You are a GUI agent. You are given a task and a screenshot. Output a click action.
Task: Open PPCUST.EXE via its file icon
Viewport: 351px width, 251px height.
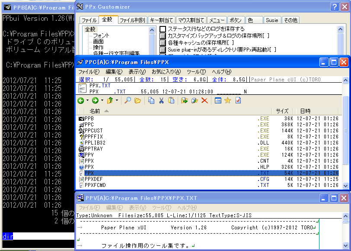(x=81, y=130)
